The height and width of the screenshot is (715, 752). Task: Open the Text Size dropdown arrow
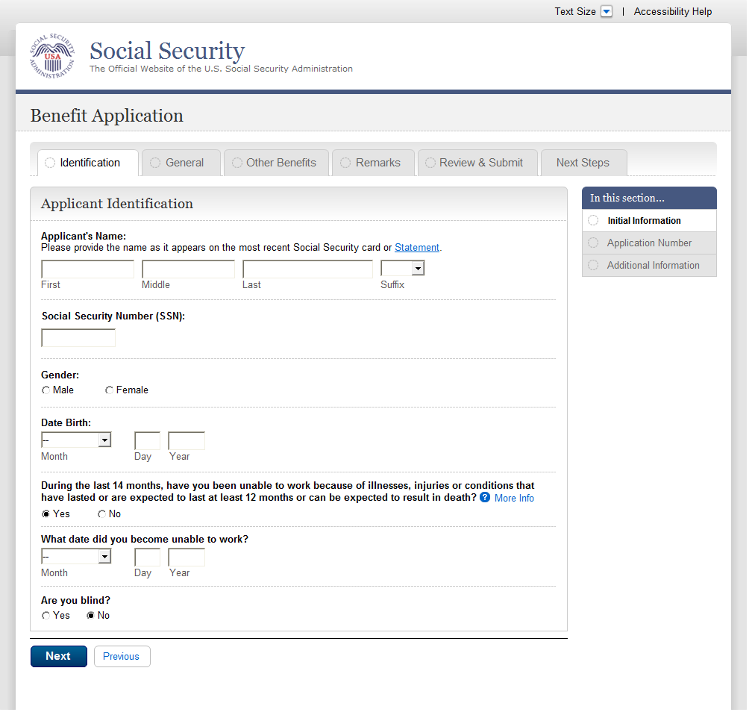607,12
